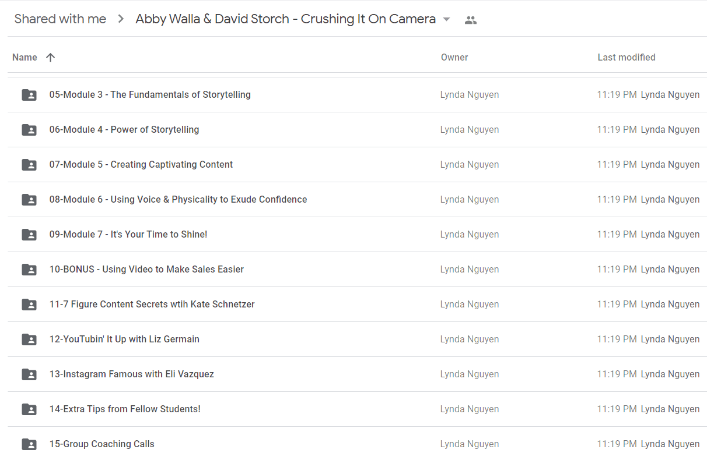Select 08-Module 6 - Using Voice & Physicality
This screenshot has width=707, height=460.
(x=178, y=199)
